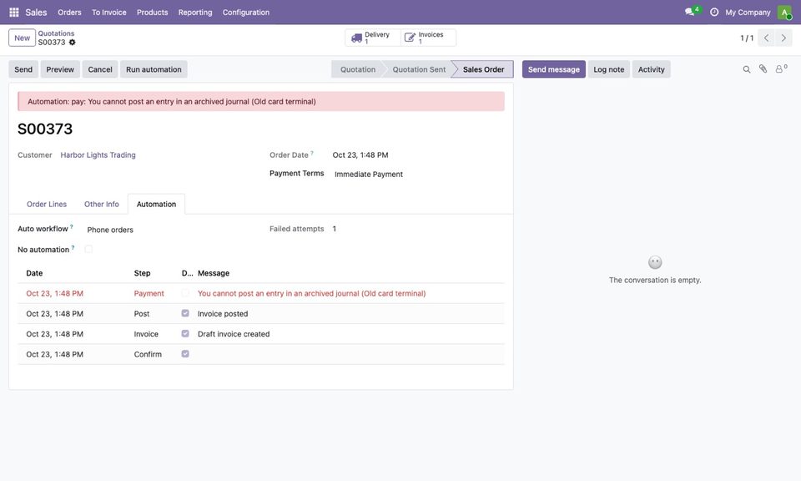
Task: Schedule an Activity button
Action: [x=652, y=69]
